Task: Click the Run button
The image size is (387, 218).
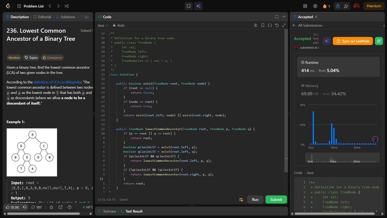Action: point(255,200)
